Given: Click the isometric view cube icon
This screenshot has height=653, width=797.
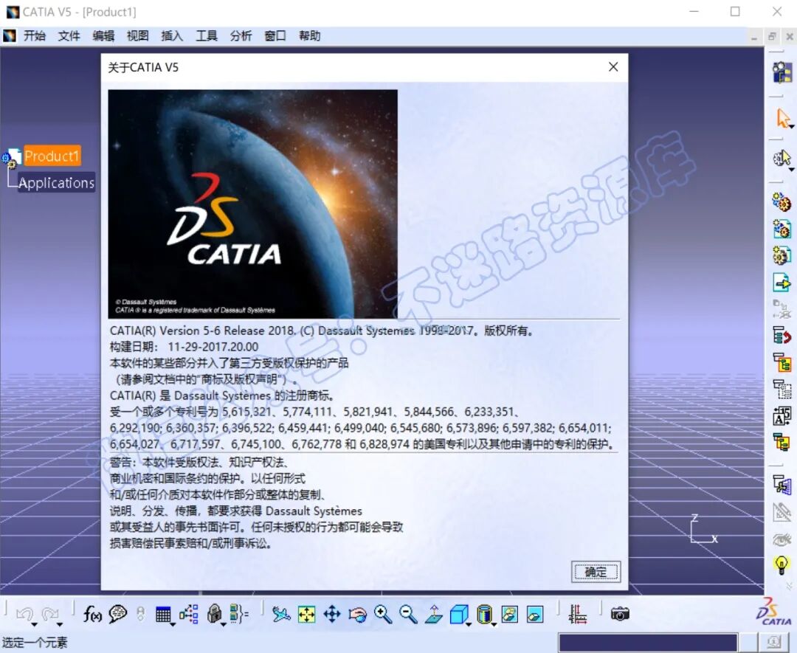Looking at the screenshot, I should coord(458,614).
